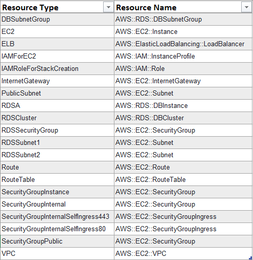
Task: Select the AWS::EC2::RouteTable cell
Action: pos(183,180)
